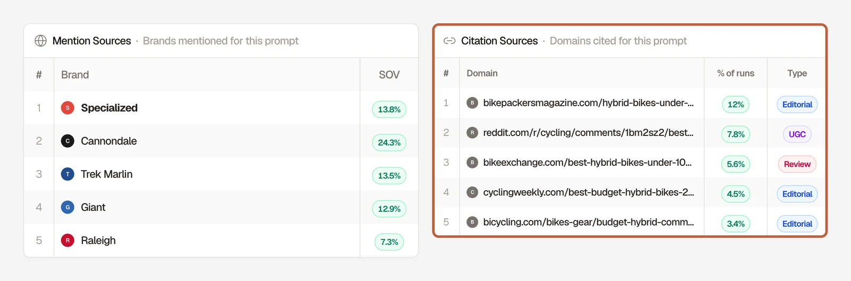
Task: Select the Specialized brand name
Action: click(x=109, y=108)
